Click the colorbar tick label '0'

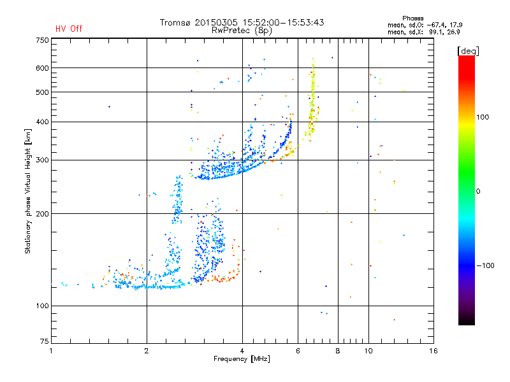click(478, 192)
